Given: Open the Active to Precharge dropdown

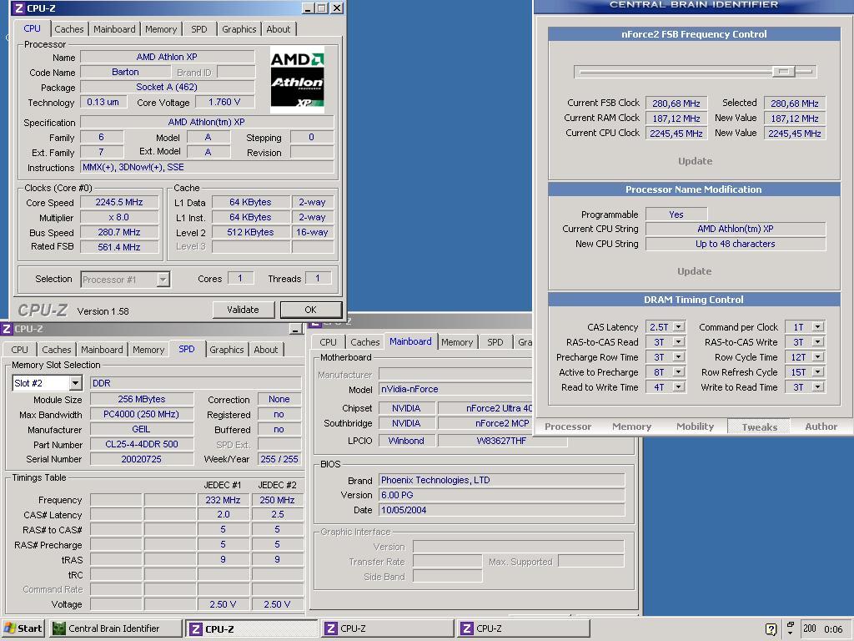Looking at the screenshot, I should [x=679, y=371].
